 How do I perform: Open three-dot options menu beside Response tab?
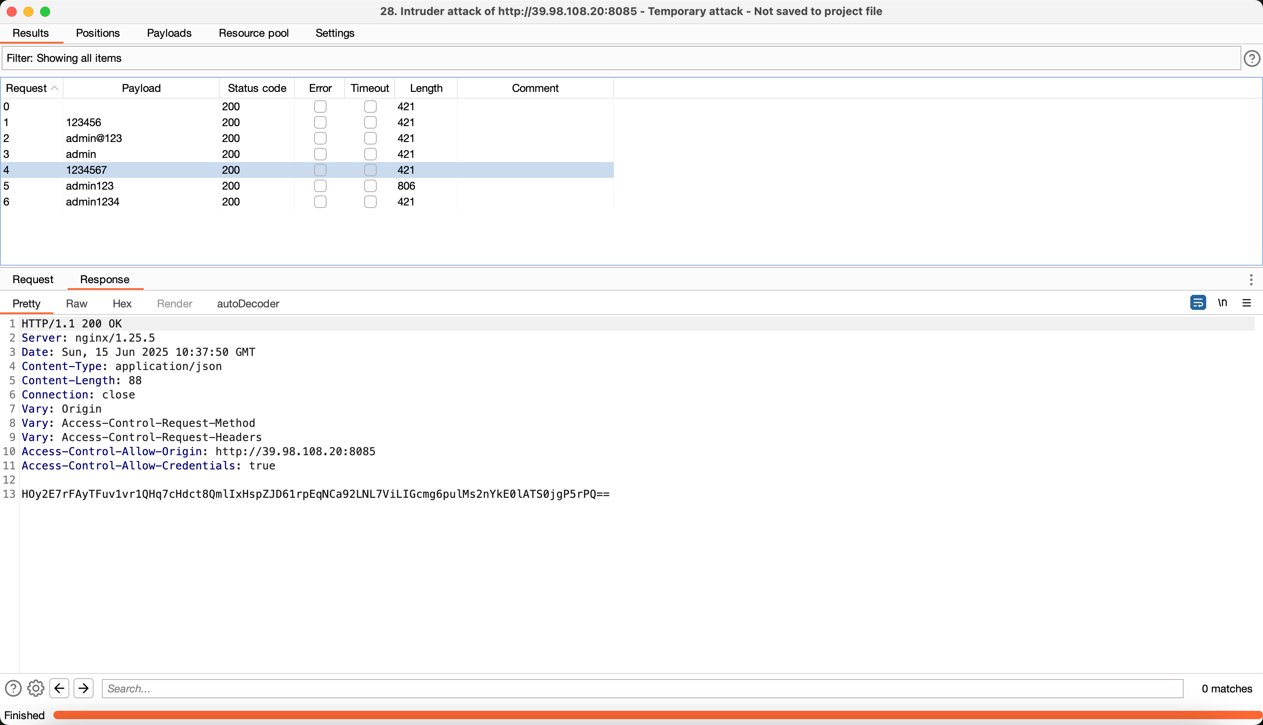tap(1251, 279)
